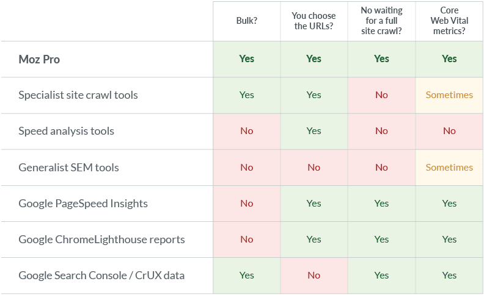Select 'Generalist SEM tools' row label

(x=68, y=167)
